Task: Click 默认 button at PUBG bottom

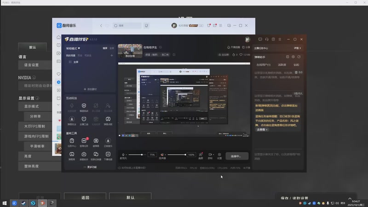Action: pyautogui.click(x=130, y=197)
